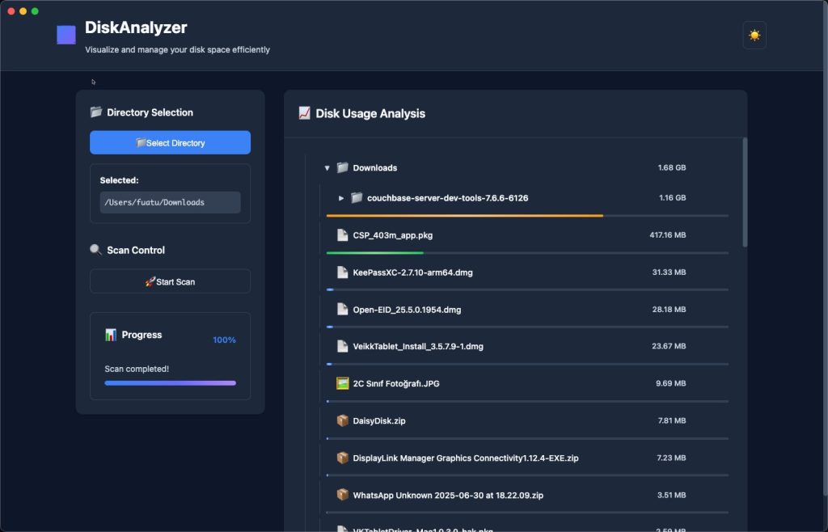Click the DaisyDisk.zip archive icon
This screenshot has width=828, height=532.
[x=343, y=420]
